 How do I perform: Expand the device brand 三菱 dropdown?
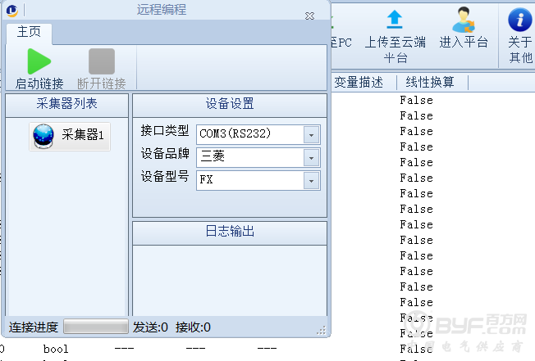pyautogui.click(x=258, y=157)
